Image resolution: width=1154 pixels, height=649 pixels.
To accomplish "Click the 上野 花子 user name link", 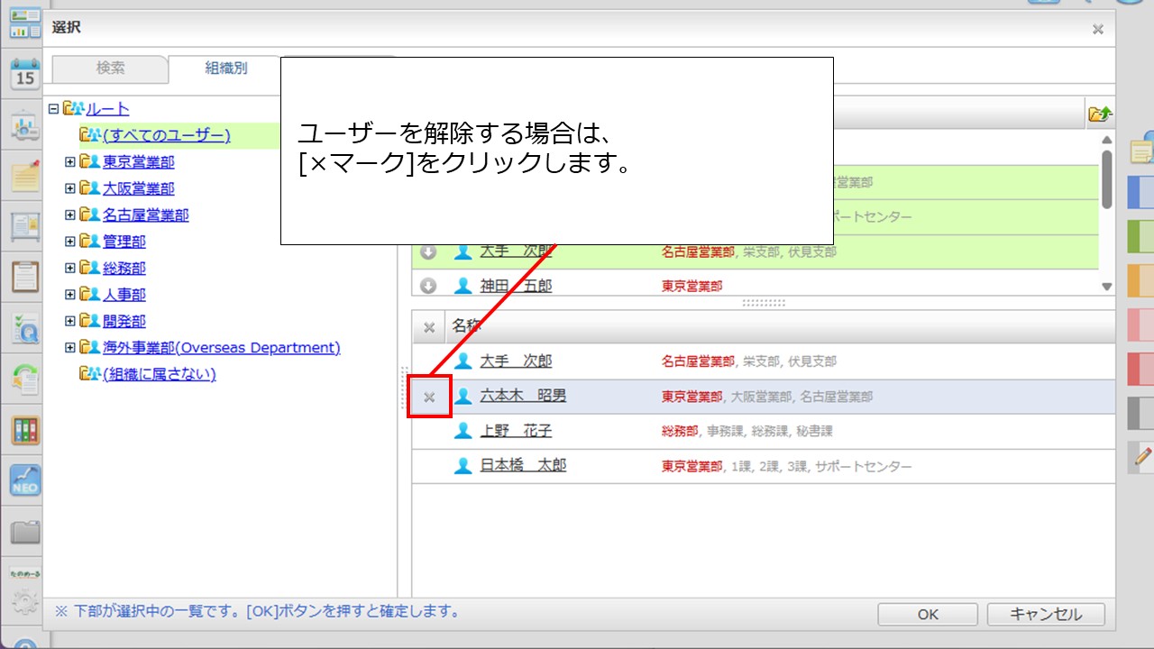I will point(516,431).
